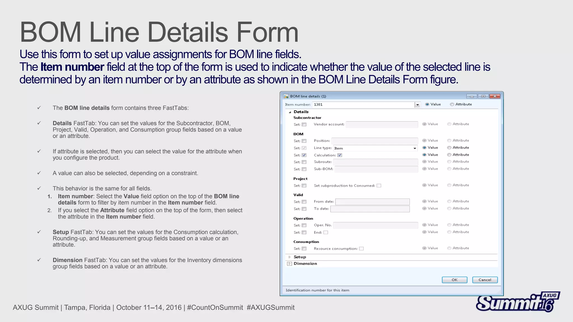Expand the Setup FastTab
The width and height of the screenshot is (573, 322).
click(x=290, y=257)
